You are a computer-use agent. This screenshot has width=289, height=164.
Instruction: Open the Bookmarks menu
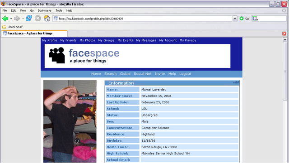(44, 10)
